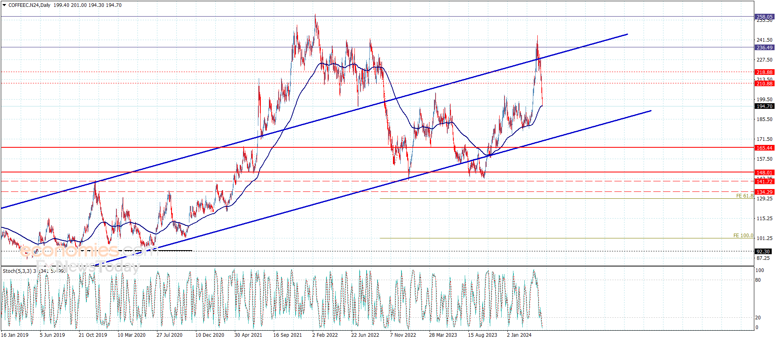The width and height of the screenshot is (777, 340).
Task: Click the stochastic 80 level scale label
Action: [758, 280]
